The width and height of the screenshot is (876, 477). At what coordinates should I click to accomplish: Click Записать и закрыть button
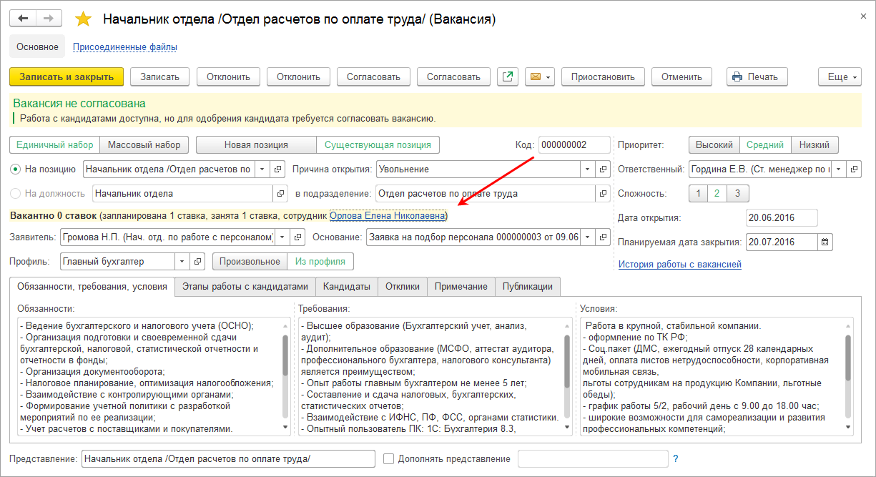[x=67, y=77]
